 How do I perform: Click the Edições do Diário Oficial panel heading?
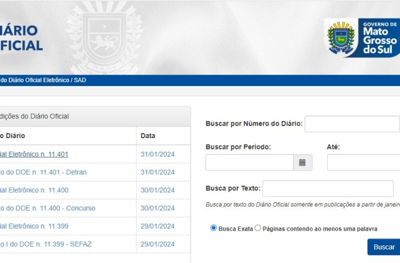tap(34, 116)
